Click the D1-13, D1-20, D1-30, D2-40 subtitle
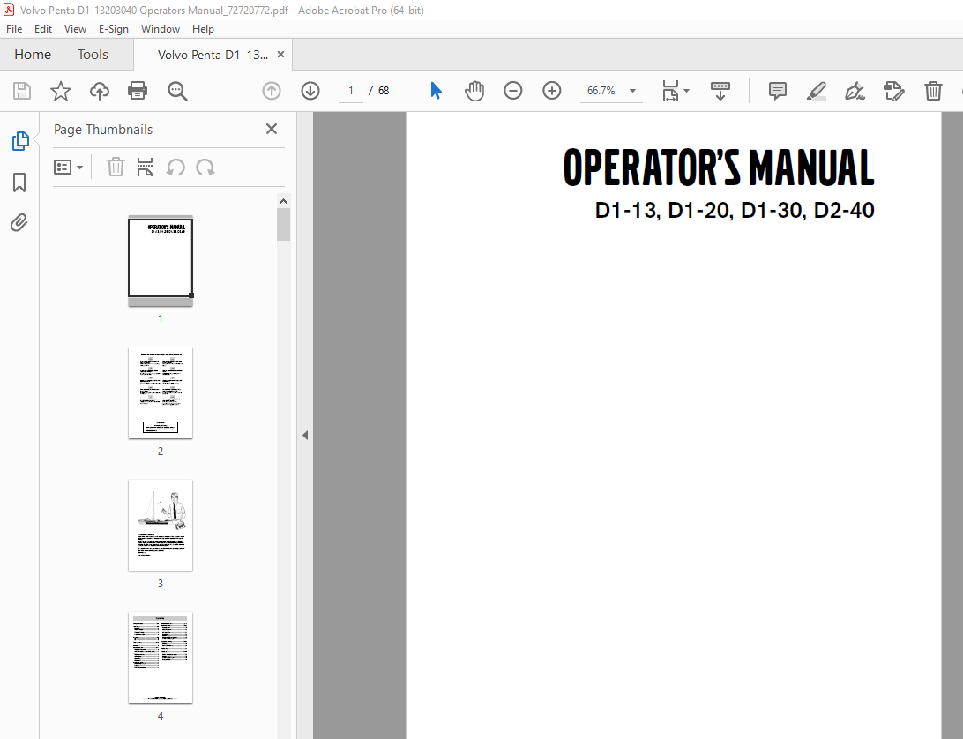The width and height of the screenshot is (963, 739). coord(735,210)
